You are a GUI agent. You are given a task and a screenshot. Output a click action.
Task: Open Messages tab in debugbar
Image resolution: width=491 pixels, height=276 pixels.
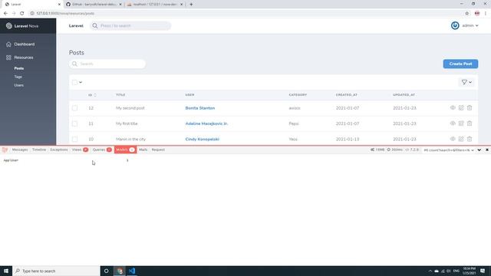pos(20,150)
